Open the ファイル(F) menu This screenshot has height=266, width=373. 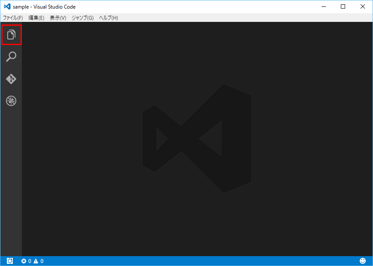[13, 18]
